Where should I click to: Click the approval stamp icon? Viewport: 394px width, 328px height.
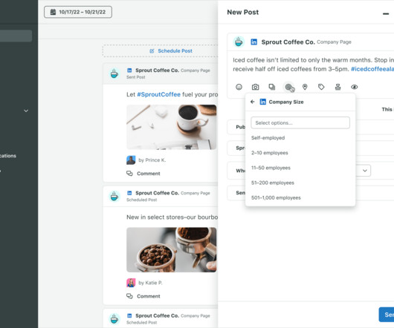(338, 87)
